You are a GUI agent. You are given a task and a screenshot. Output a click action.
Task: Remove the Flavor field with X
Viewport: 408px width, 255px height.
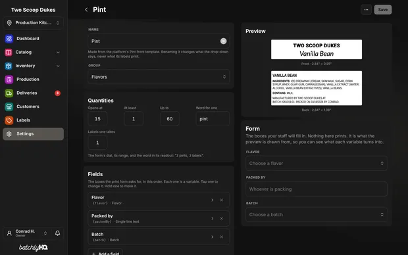pos(221,200)
